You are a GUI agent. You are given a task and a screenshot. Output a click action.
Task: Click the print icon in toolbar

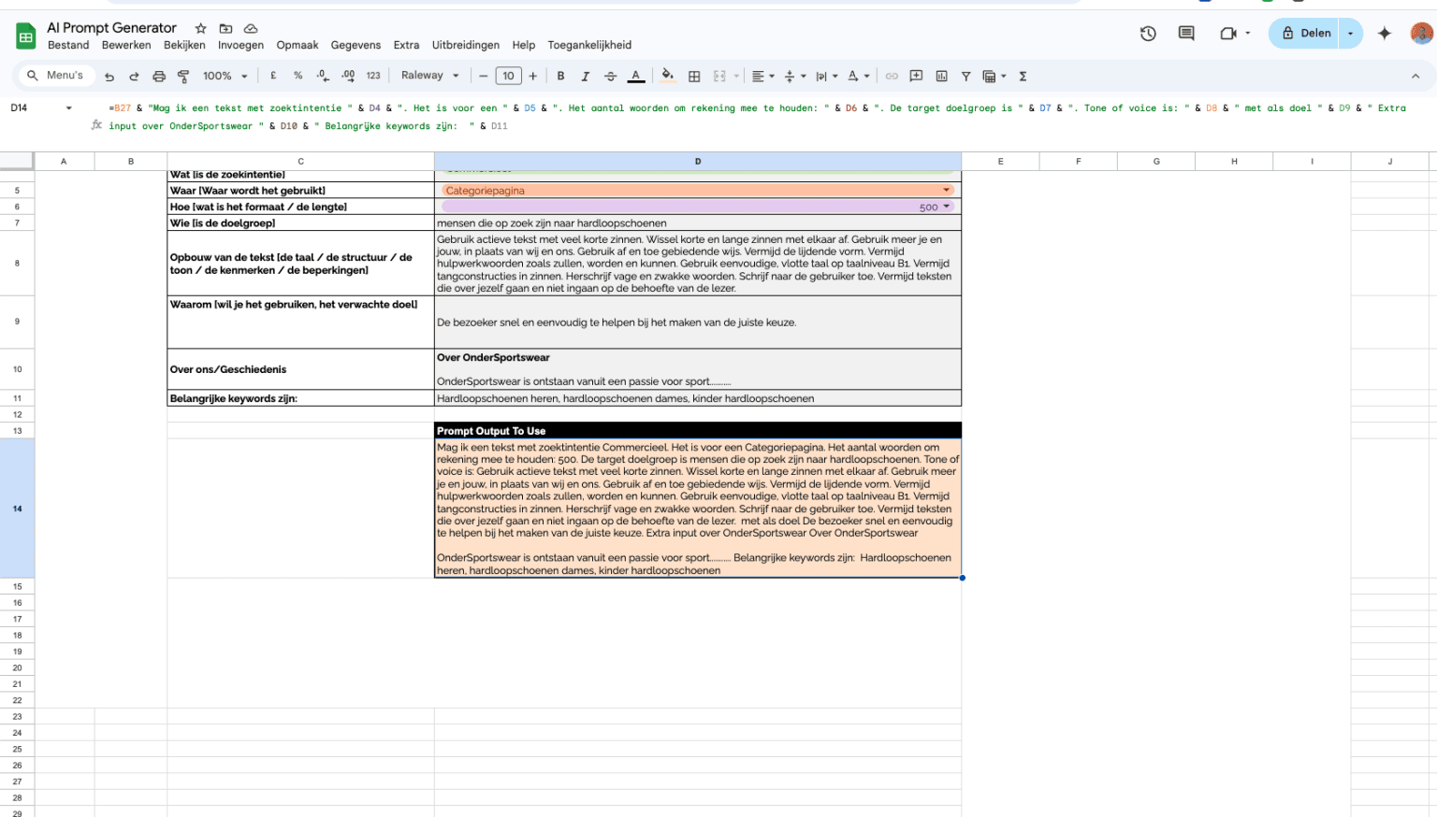pos(159,77)
